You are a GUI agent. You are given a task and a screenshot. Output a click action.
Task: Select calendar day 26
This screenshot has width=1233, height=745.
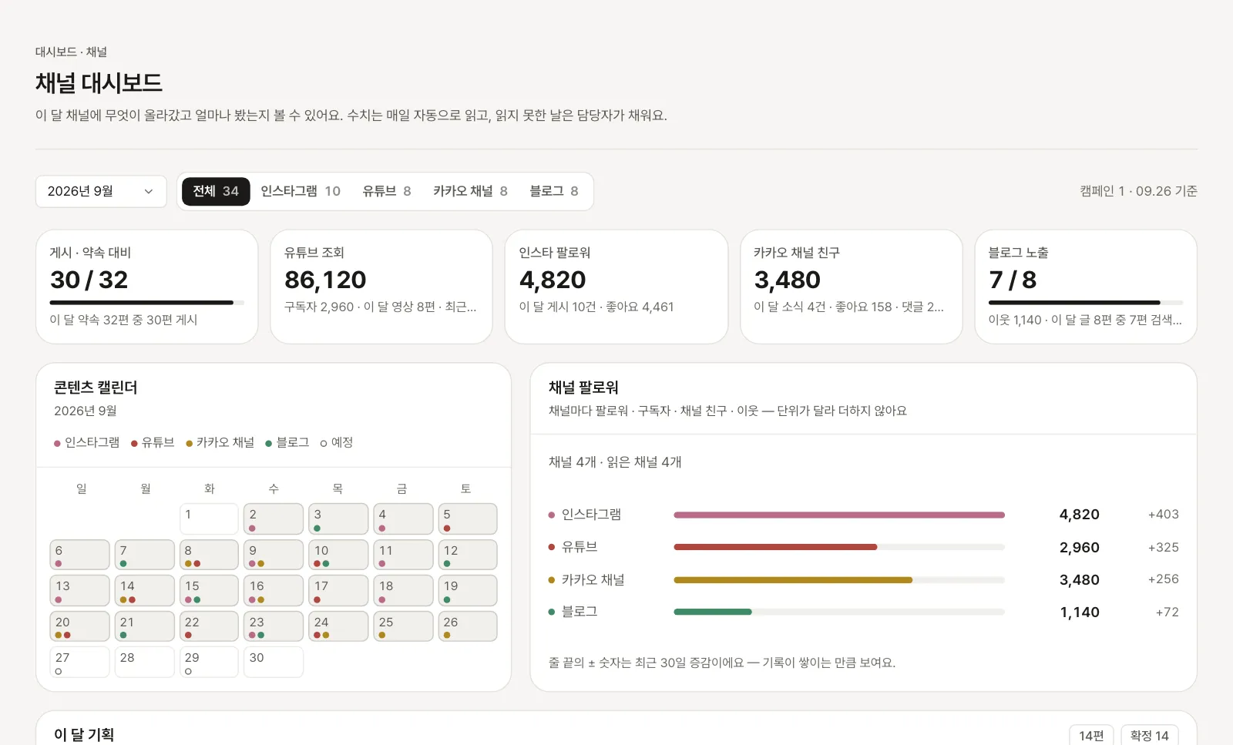[x=468, y=626]
